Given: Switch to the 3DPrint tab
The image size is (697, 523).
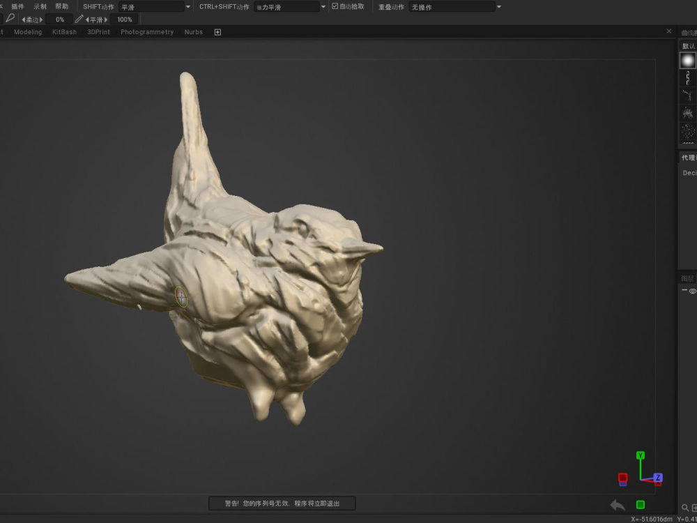Looking at the screenshot, I should [x=98, y=32].
